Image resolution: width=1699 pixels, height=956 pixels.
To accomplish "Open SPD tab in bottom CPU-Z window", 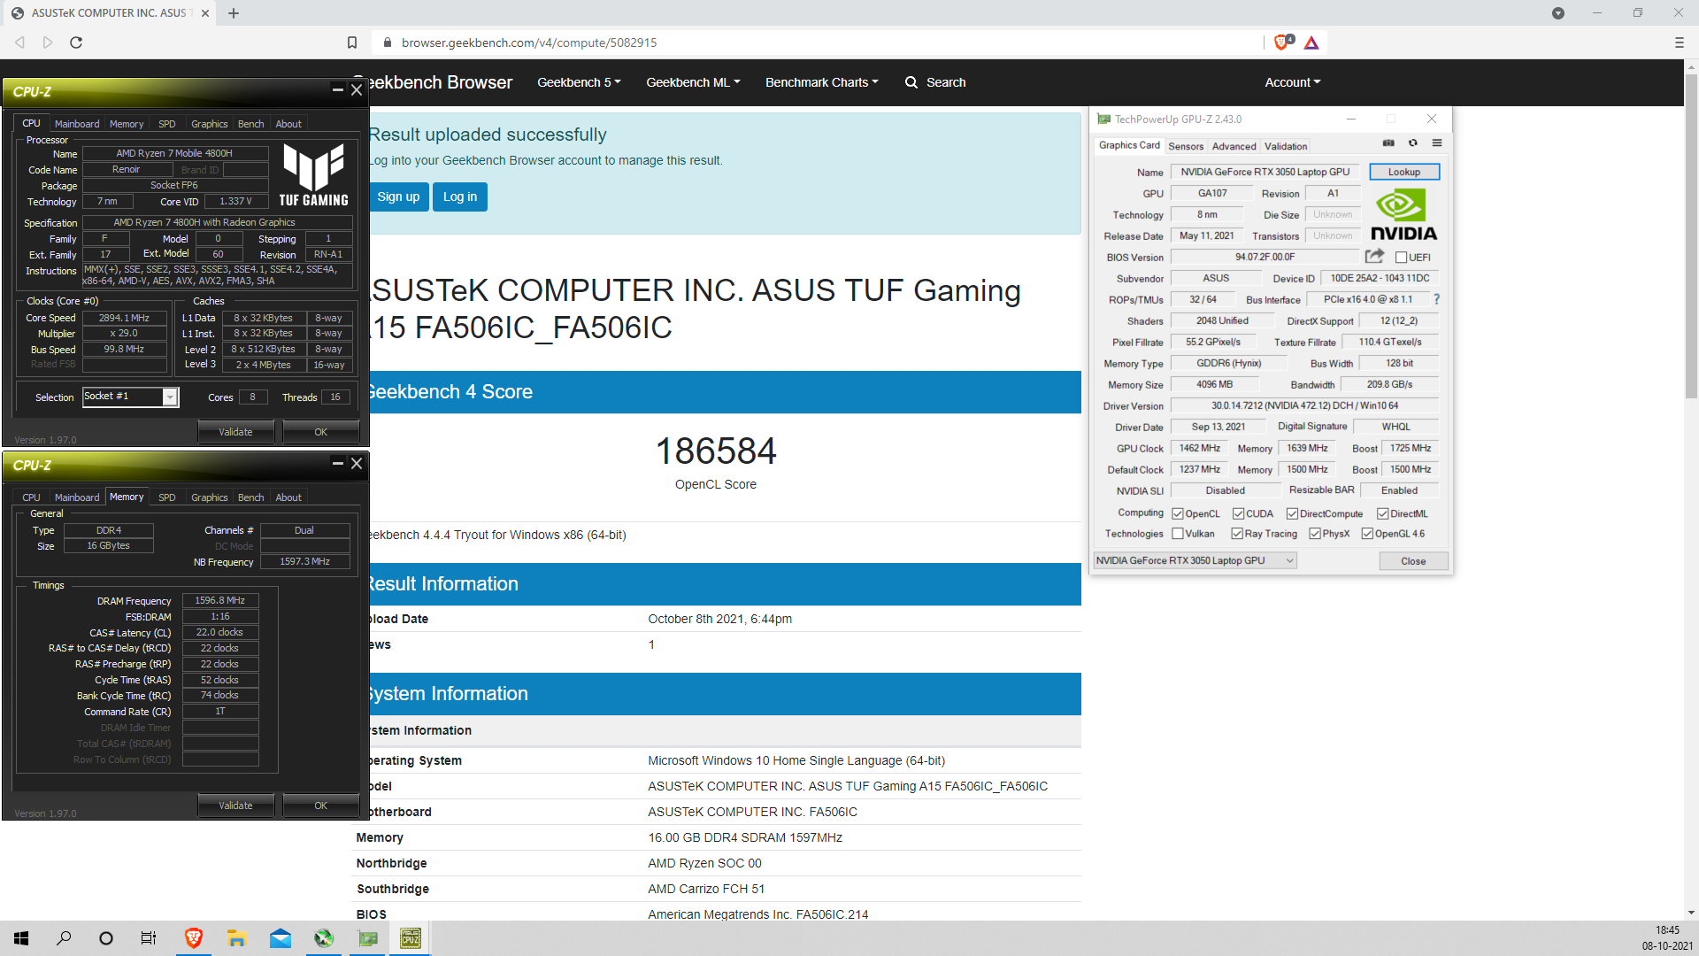I will pos(167,497).
